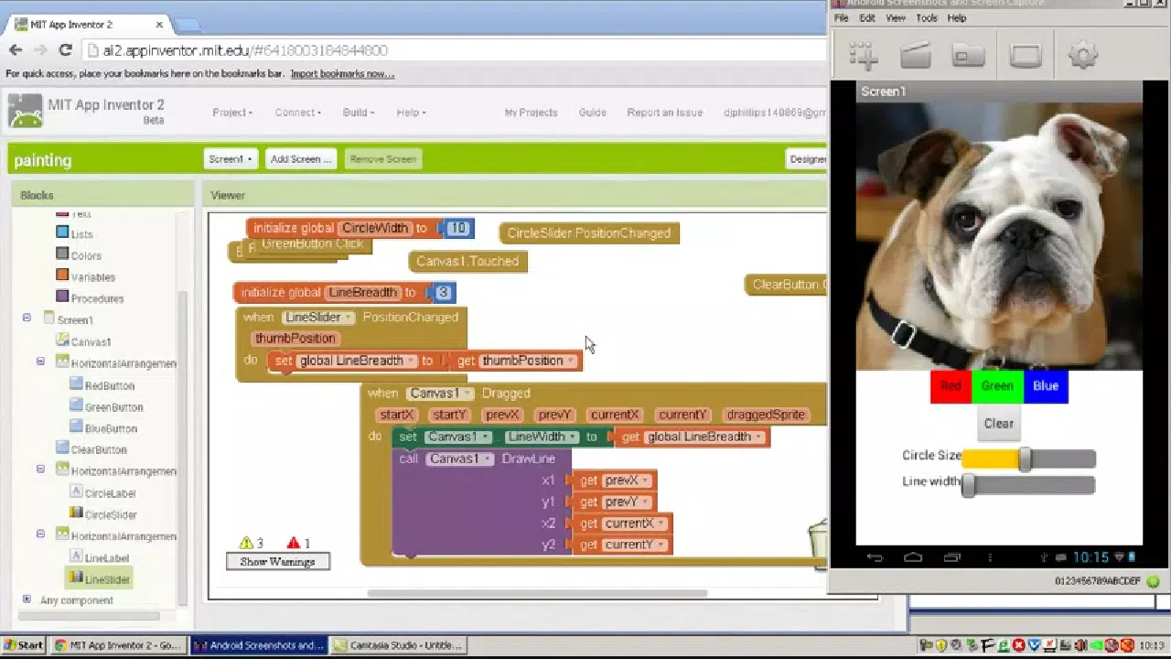Expand the Any component node
The height and width of the screenshot is (659, 1171).
point(27,600)
